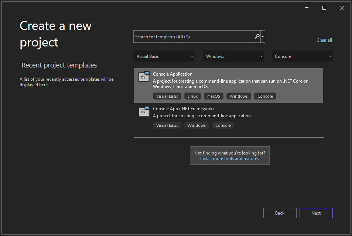Expand the Visual Basic language filter
The image size is (352, 236).
coord(164,56)
